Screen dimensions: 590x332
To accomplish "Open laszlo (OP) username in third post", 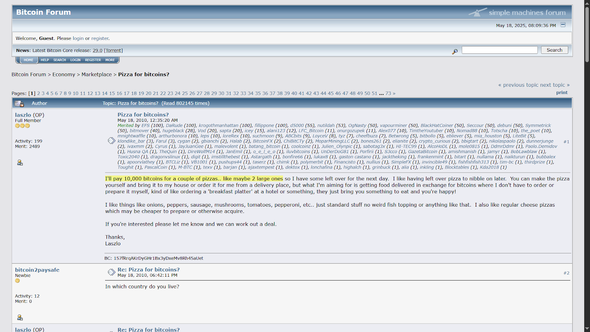I will (23, 329).
